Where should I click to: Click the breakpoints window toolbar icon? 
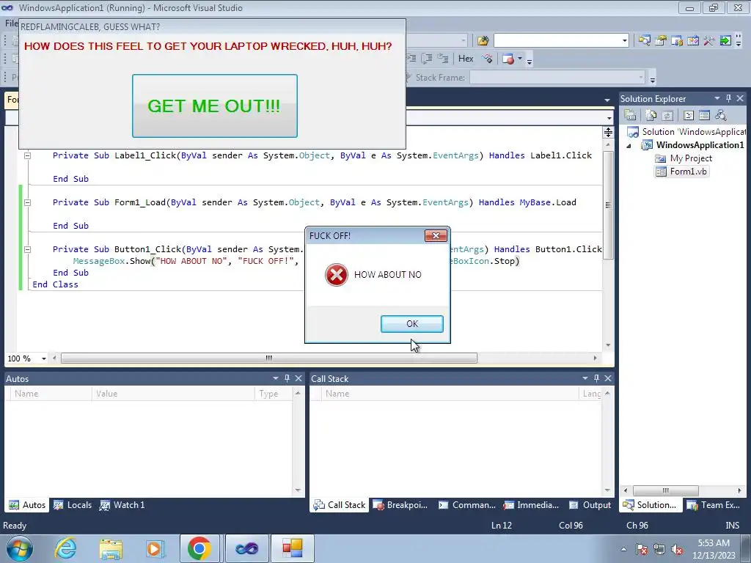(x=508, y=59)
